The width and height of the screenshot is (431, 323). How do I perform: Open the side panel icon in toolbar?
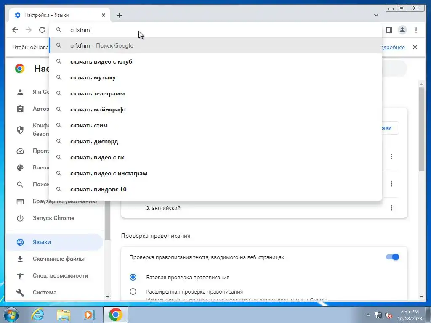pyautogui.click(x=388, y=30)
